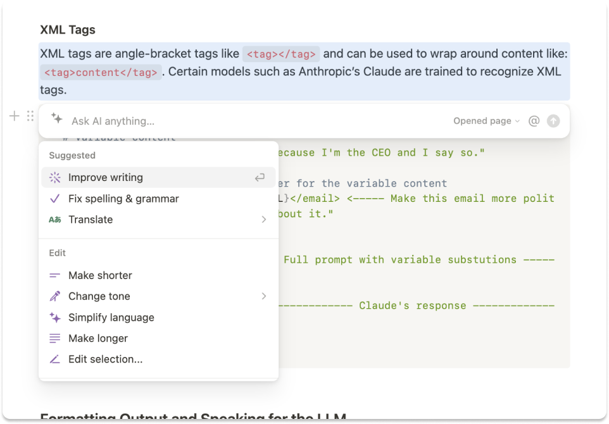Select Make longer menu item
Image resolution: width=609 pixels, height=424 pixels.
[98, 339]
